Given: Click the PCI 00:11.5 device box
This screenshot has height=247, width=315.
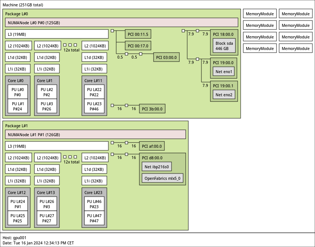Looking at the screenshot, I should tap(138, 34).
